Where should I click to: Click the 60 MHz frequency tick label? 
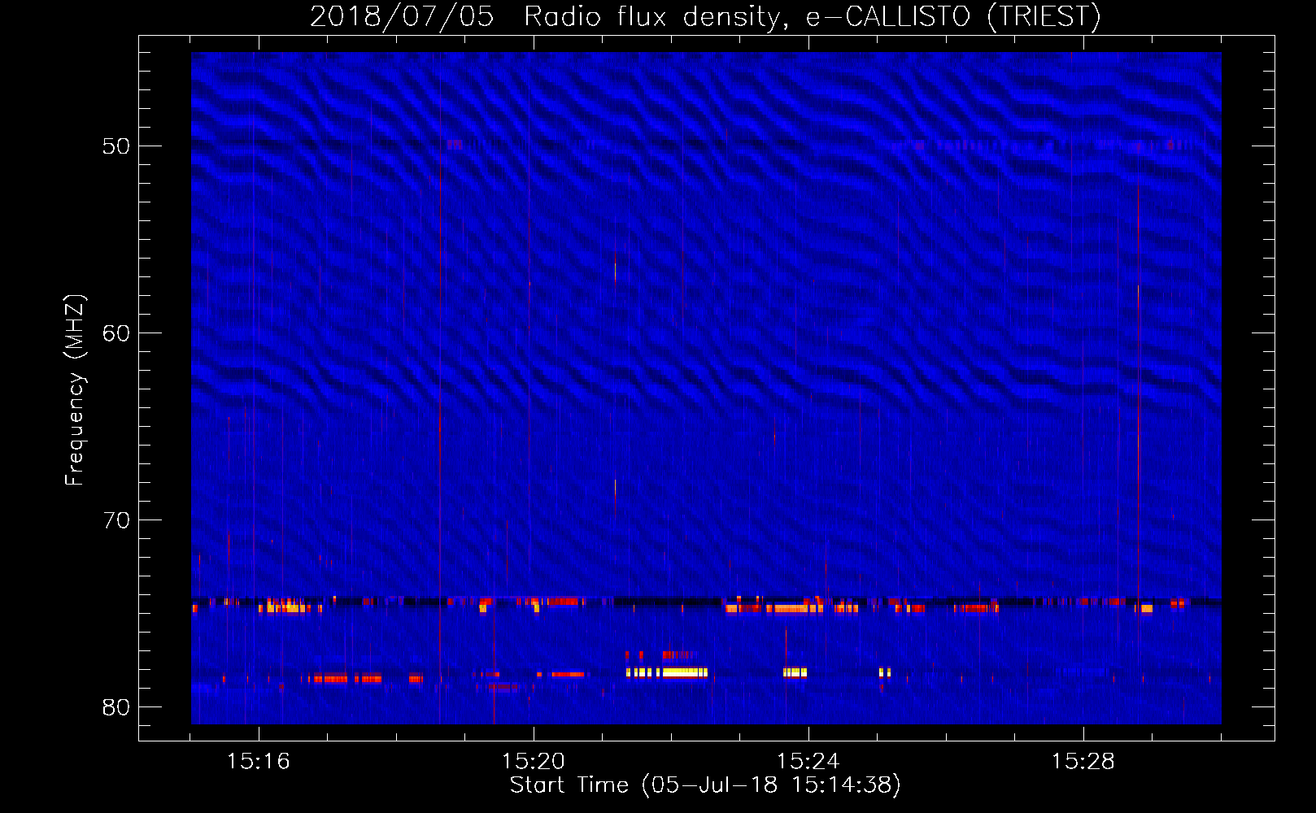pyautogui.click(x=116, y=333)
